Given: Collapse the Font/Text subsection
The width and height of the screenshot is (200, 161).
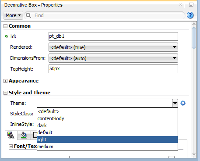Looking at the screenshot, I should 11,146.
